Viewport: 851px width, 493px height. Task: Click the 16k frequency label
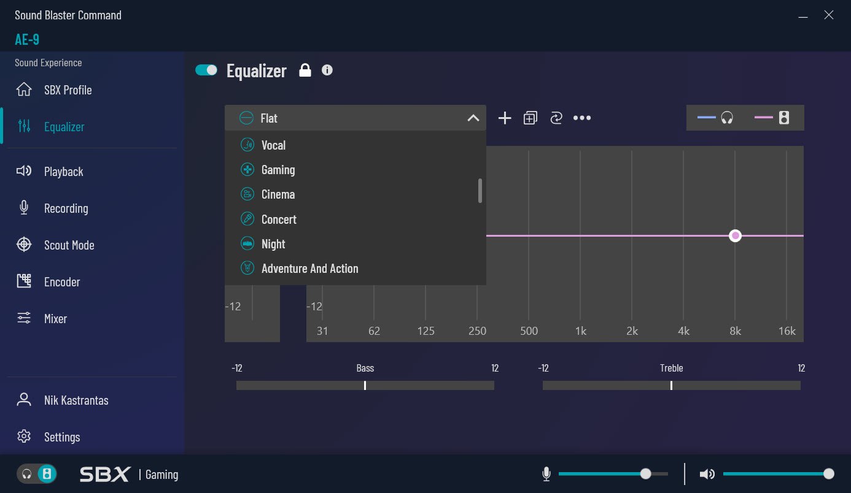click(x=787, y=331)
